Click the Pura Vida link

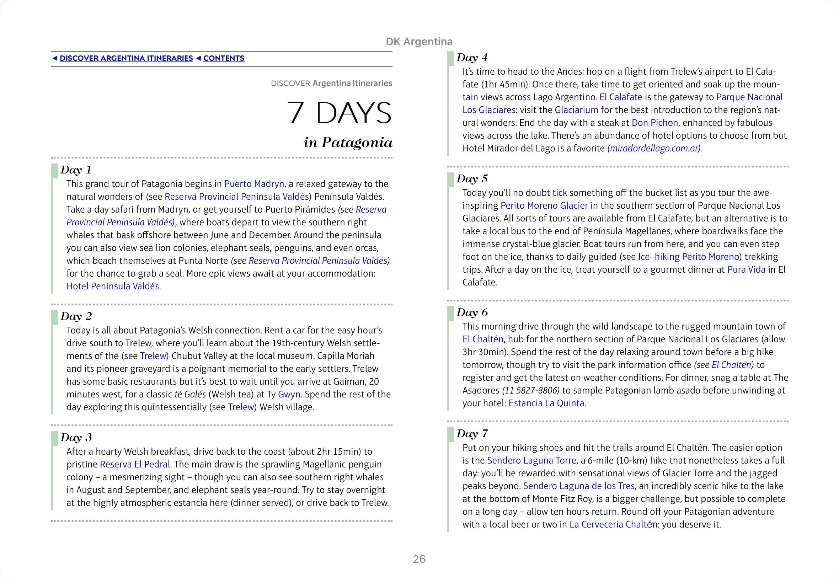click(x=746, y=269)
